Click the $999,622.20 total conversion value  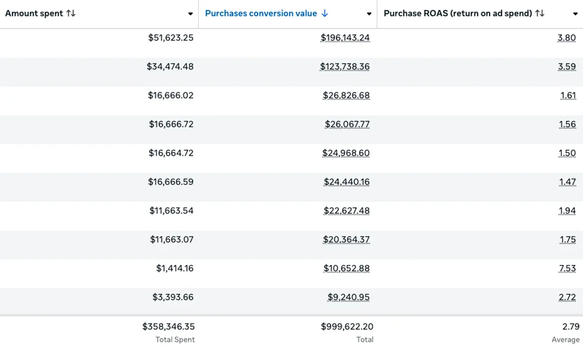coord(347,327)
